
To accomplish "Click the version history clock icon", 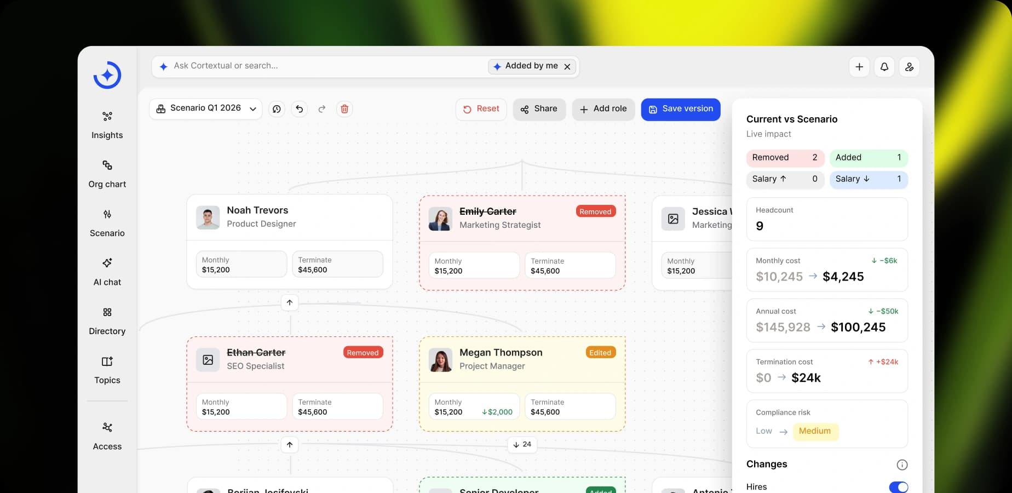I will 277,109.
